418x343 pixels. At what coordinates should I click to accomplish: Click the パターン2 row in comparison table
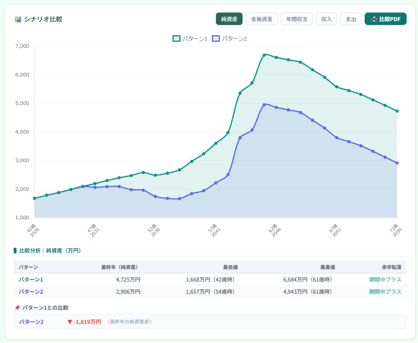pyautogui.click(x=210, y=292)
